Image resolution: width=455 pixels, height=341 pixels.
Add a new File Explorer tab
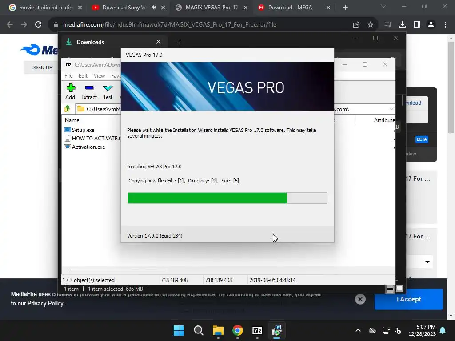[x=178, y=42]
